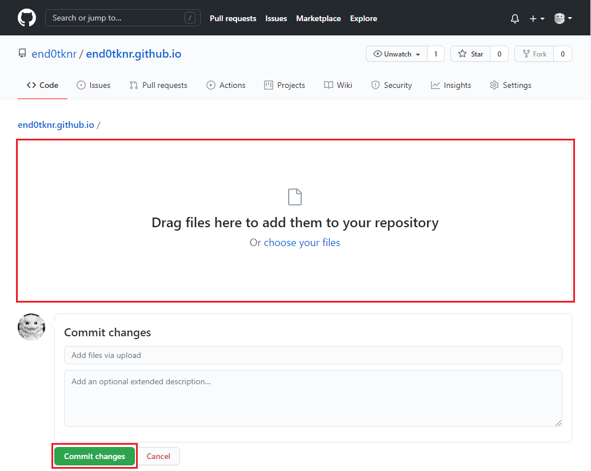Open notifications bell

click(515, 18)
